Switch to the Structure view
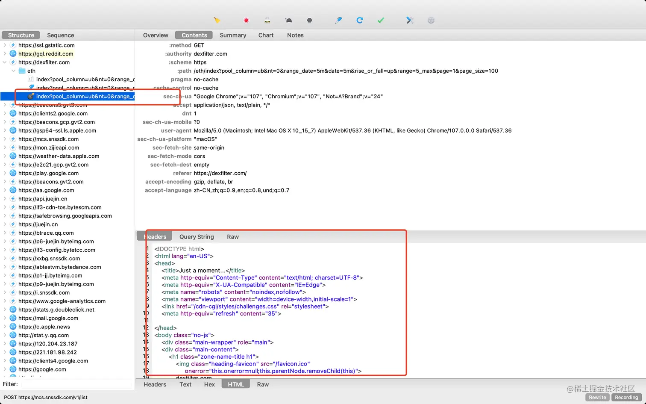 [x=21, y=35]
